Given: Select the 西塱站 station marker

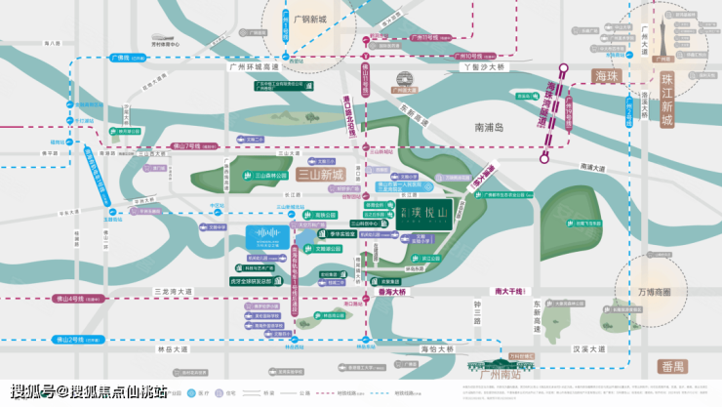Looking at the screenshot, I should click(x=286, y=57).
